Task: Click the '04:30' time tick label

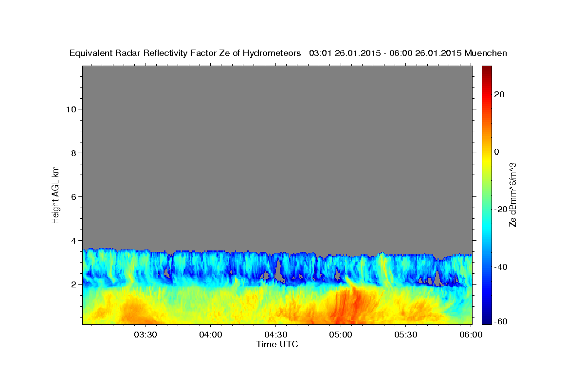Action: click(x=275, y=335)
